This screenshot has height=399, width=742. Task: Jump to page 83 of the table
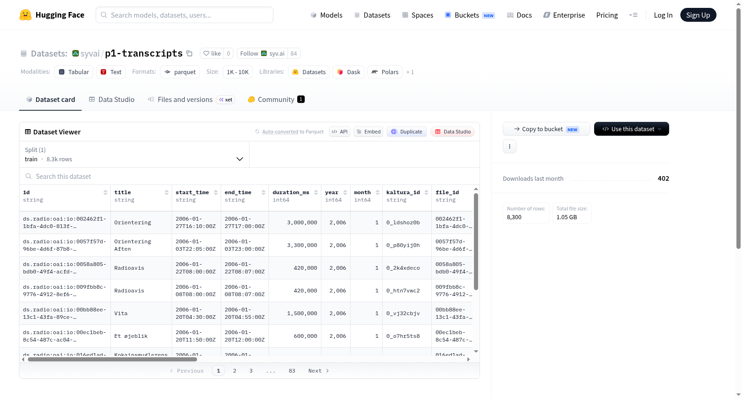click(292, 371)
